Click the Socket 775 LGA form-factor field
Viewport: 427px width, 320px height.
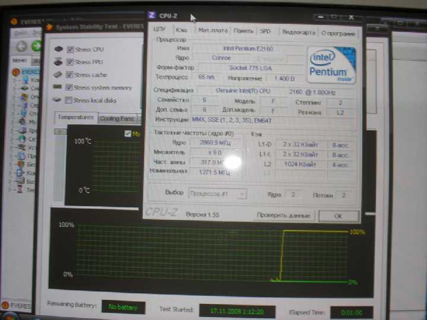[x=250, y=68]
